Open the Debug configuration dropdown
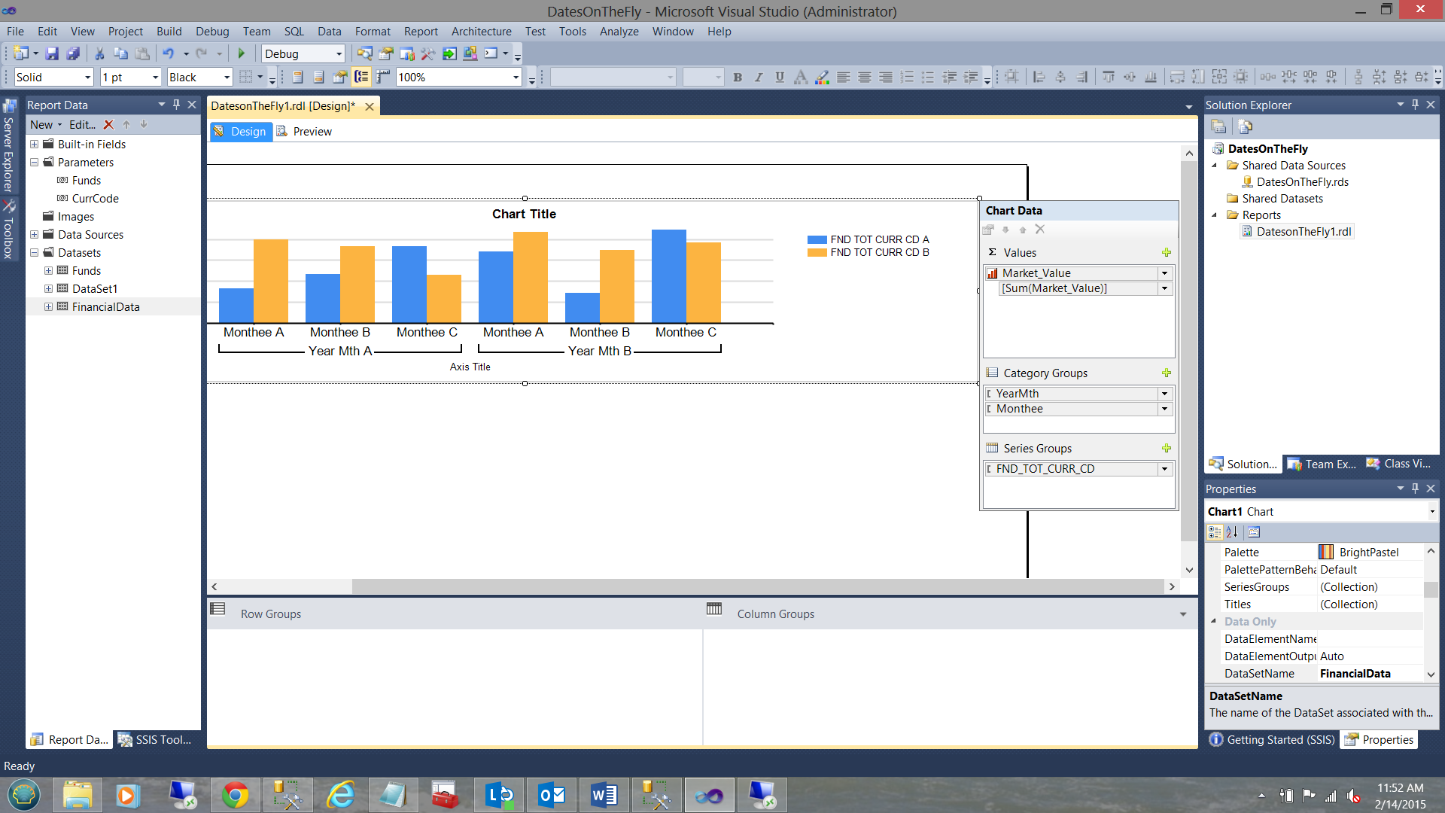 [339, 54]
